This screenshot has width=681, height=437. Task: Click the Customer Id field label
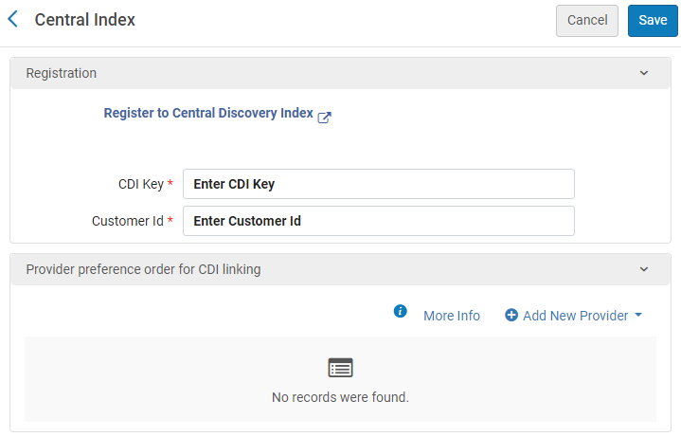[x=128, y=221]
